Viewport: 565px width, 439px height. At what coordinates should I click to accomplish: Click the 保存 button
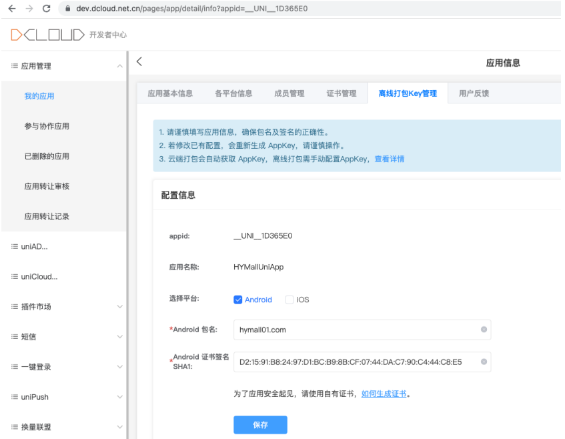[x=260, y=425]
